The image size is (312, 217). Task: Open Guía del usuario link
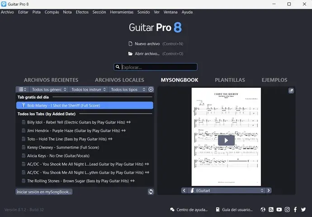pos(234,210)
